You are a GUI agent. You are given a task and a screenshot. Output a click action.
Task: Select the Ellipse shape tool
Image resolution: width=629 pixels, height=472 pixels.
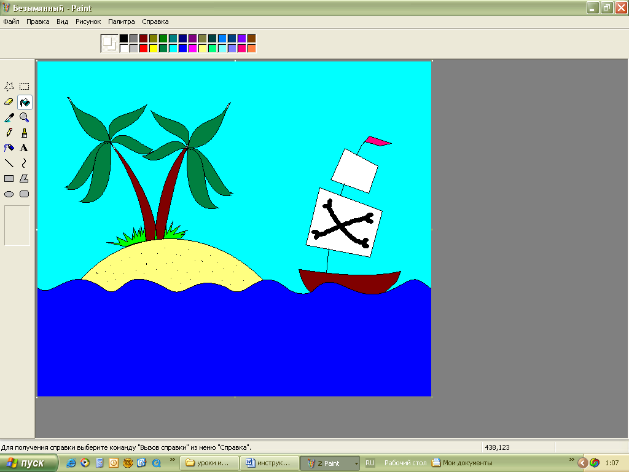[x=9, y=194]
